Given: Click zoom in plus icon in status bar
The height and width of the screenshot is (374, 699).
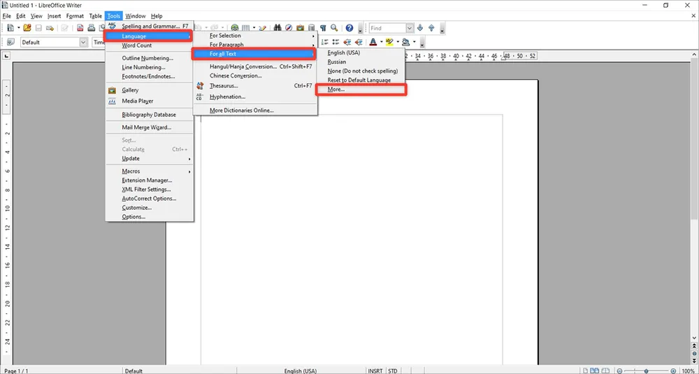Looking at the screenshot, I should [x=673, y=371].
